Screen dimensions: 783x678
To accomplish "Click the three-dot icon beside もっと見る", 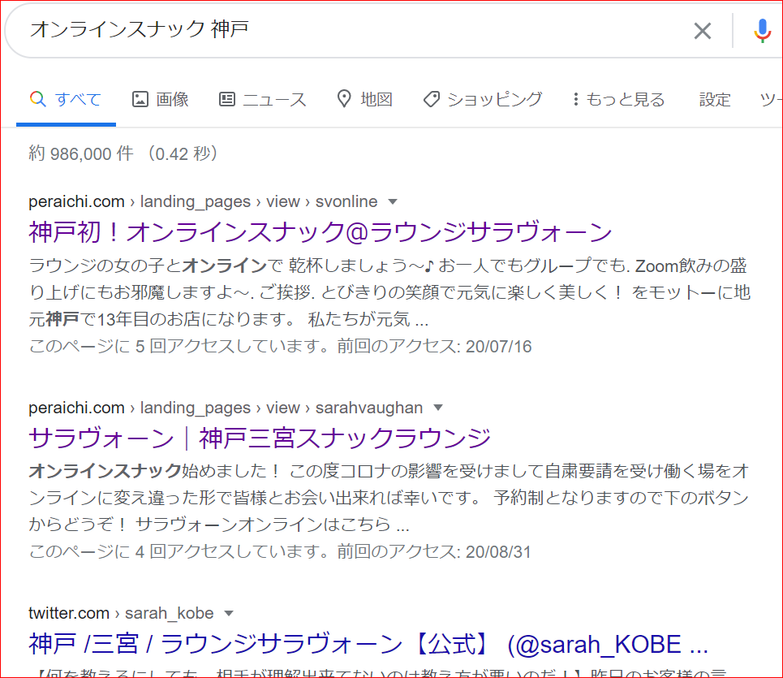I will click(576, 99).
